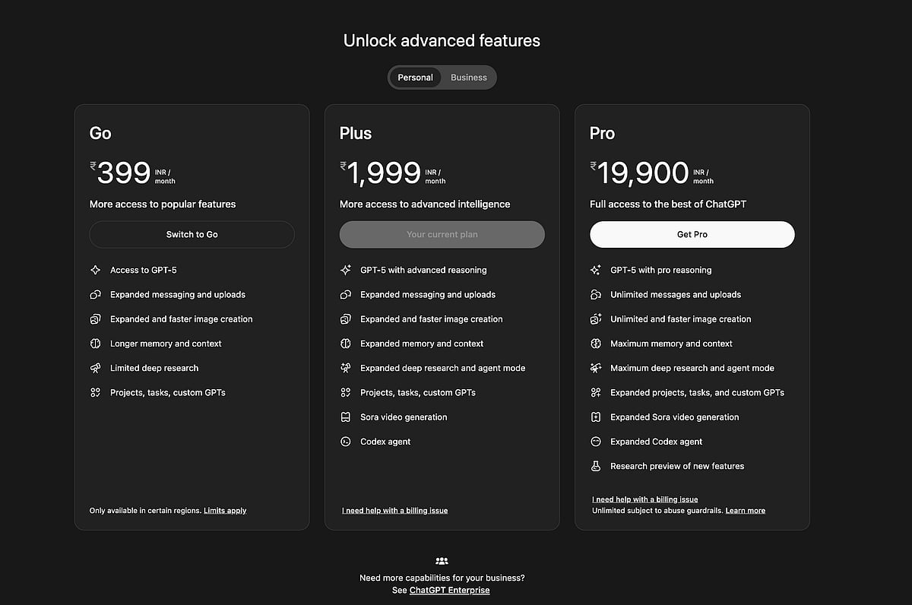Click the group icon above business capabilities text
The height and width of the screenshot is (605, 912).
click(x=442, y=561)
